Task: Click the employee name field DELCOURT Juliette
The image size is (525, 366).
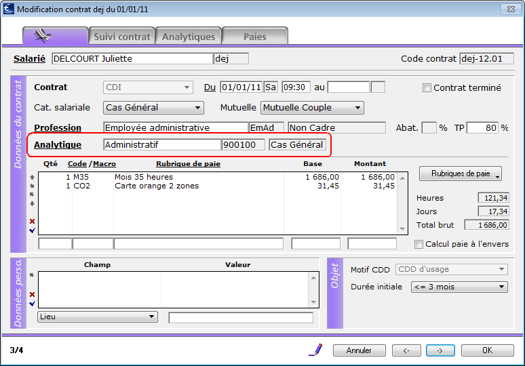Action: (132, 58)
